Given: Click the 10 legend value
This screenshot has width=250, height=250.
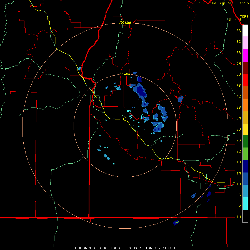Looking at the screenshot, I should click(x=239, y=184).
